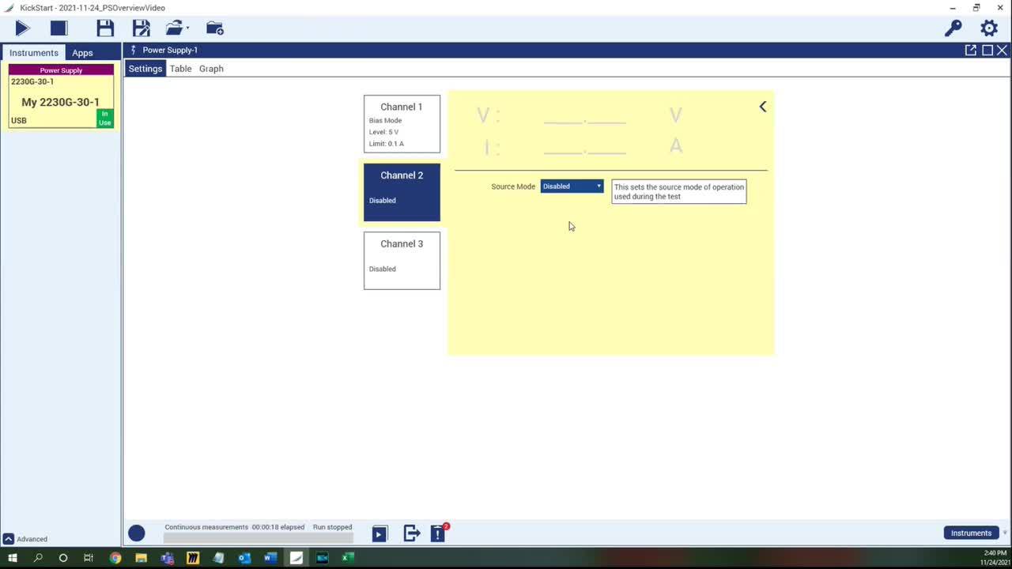The image size is (1012, 569).
Task: Open the Apps tab in sidebar
Action: click(x=82, y=53)
